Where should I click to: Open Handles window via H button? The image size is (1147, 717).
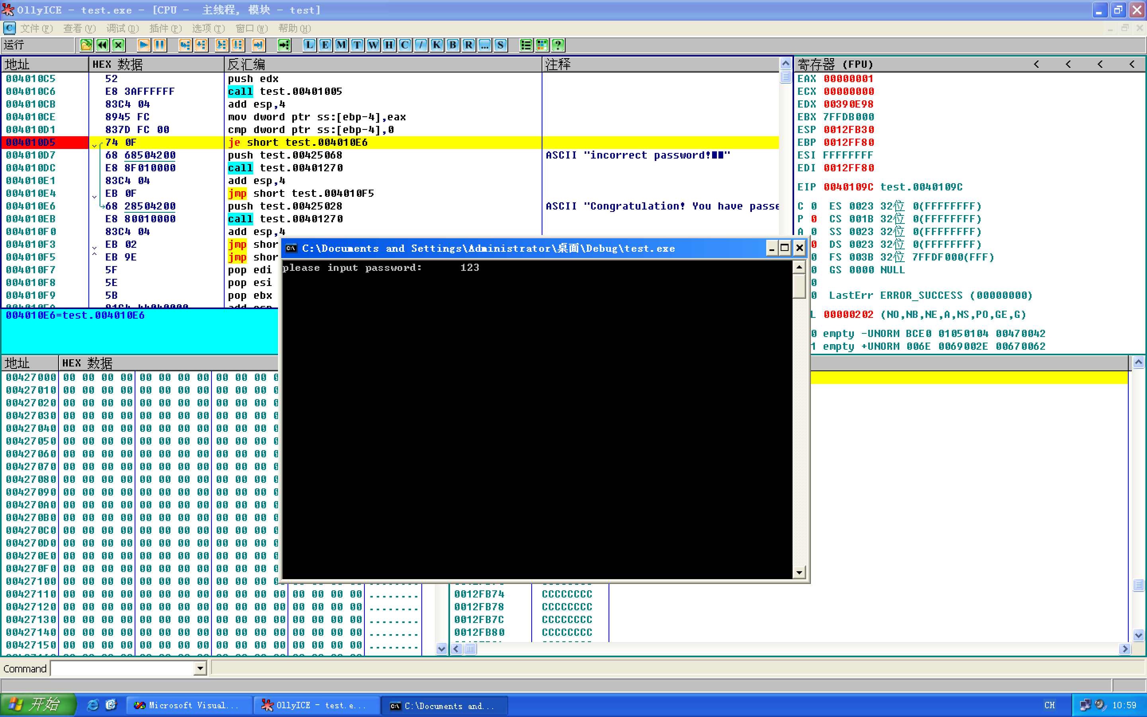(x=389, y=45)
